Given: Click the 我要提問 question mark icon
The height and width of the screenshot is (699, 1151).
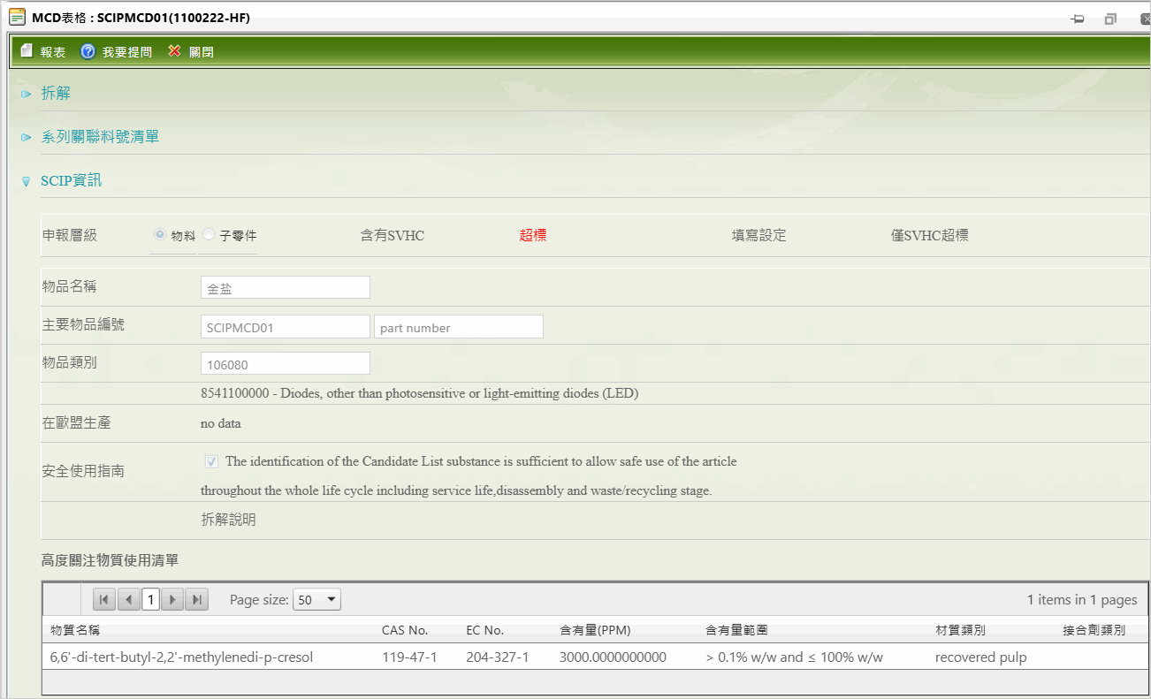Looking at the screenshot, I should tap(88, 51).
